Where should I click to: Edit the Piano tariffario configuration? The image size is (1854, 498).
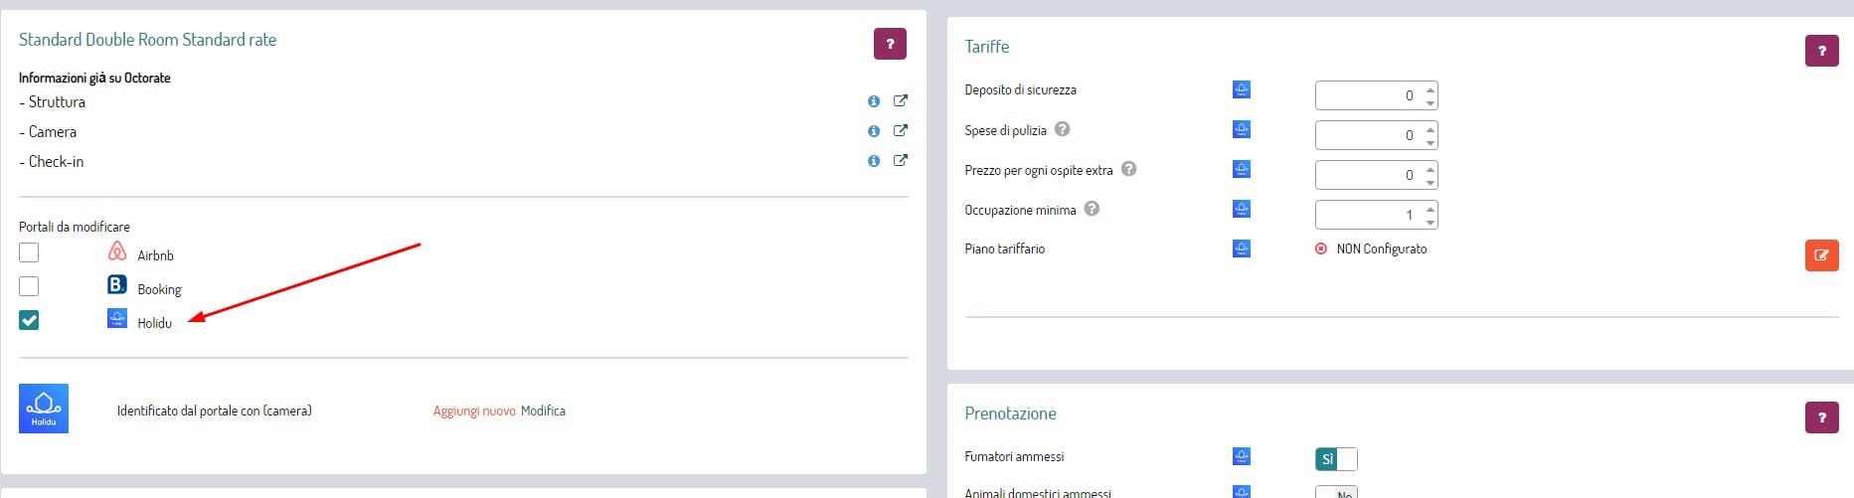coord(1821,255)
